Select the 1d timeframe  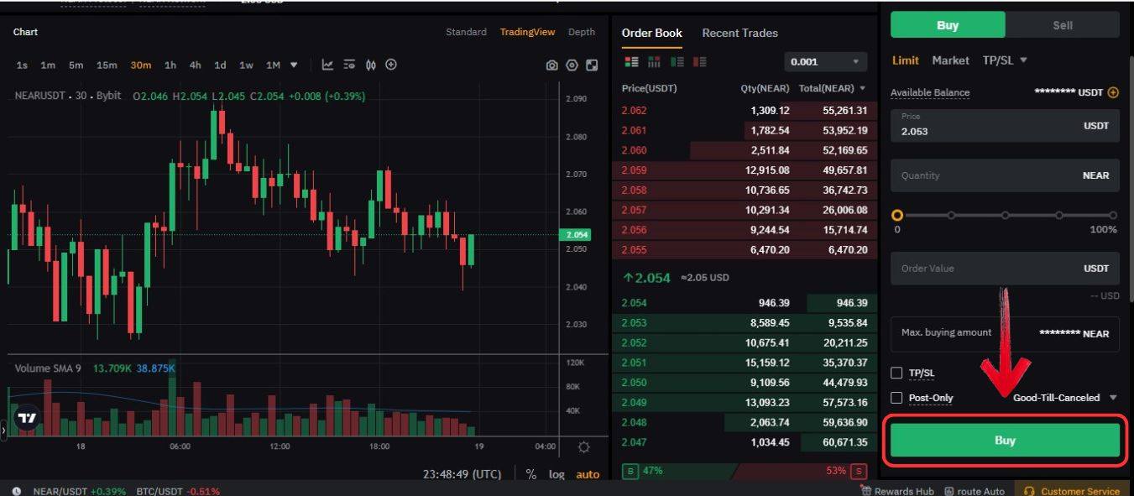coord(220,65)
